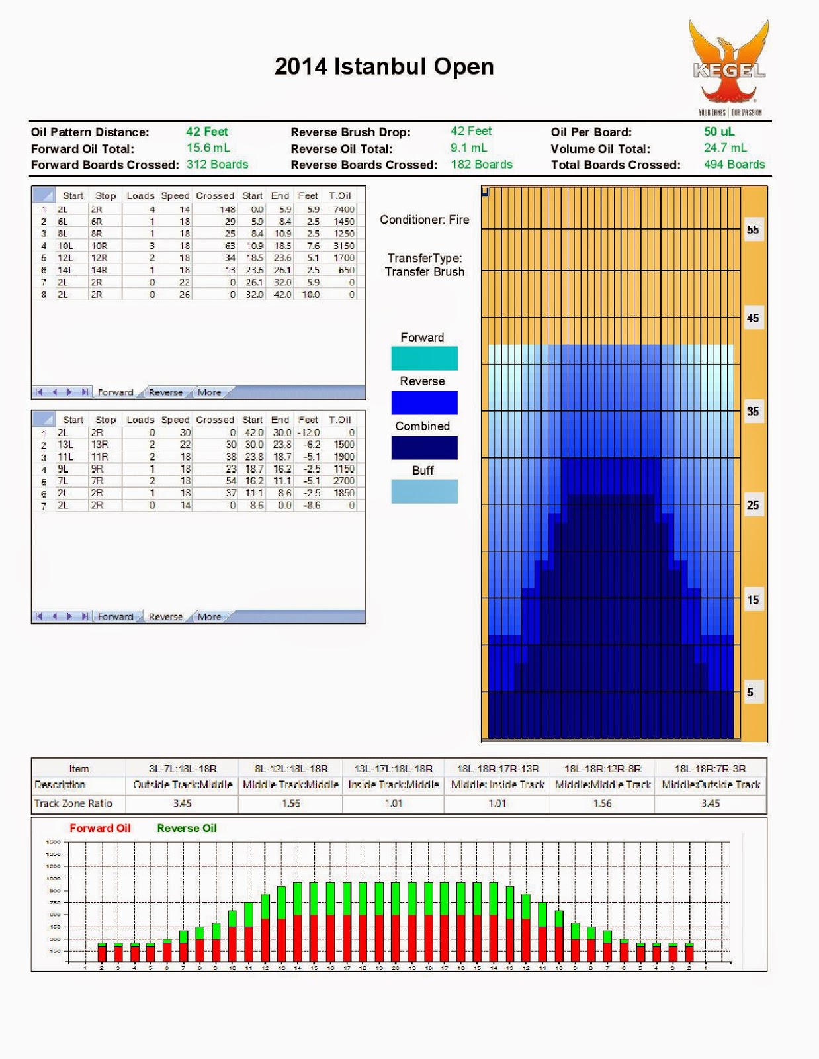Click the 3L-7L:18L-18R item header
The image size is (819, 1059).
183,769
